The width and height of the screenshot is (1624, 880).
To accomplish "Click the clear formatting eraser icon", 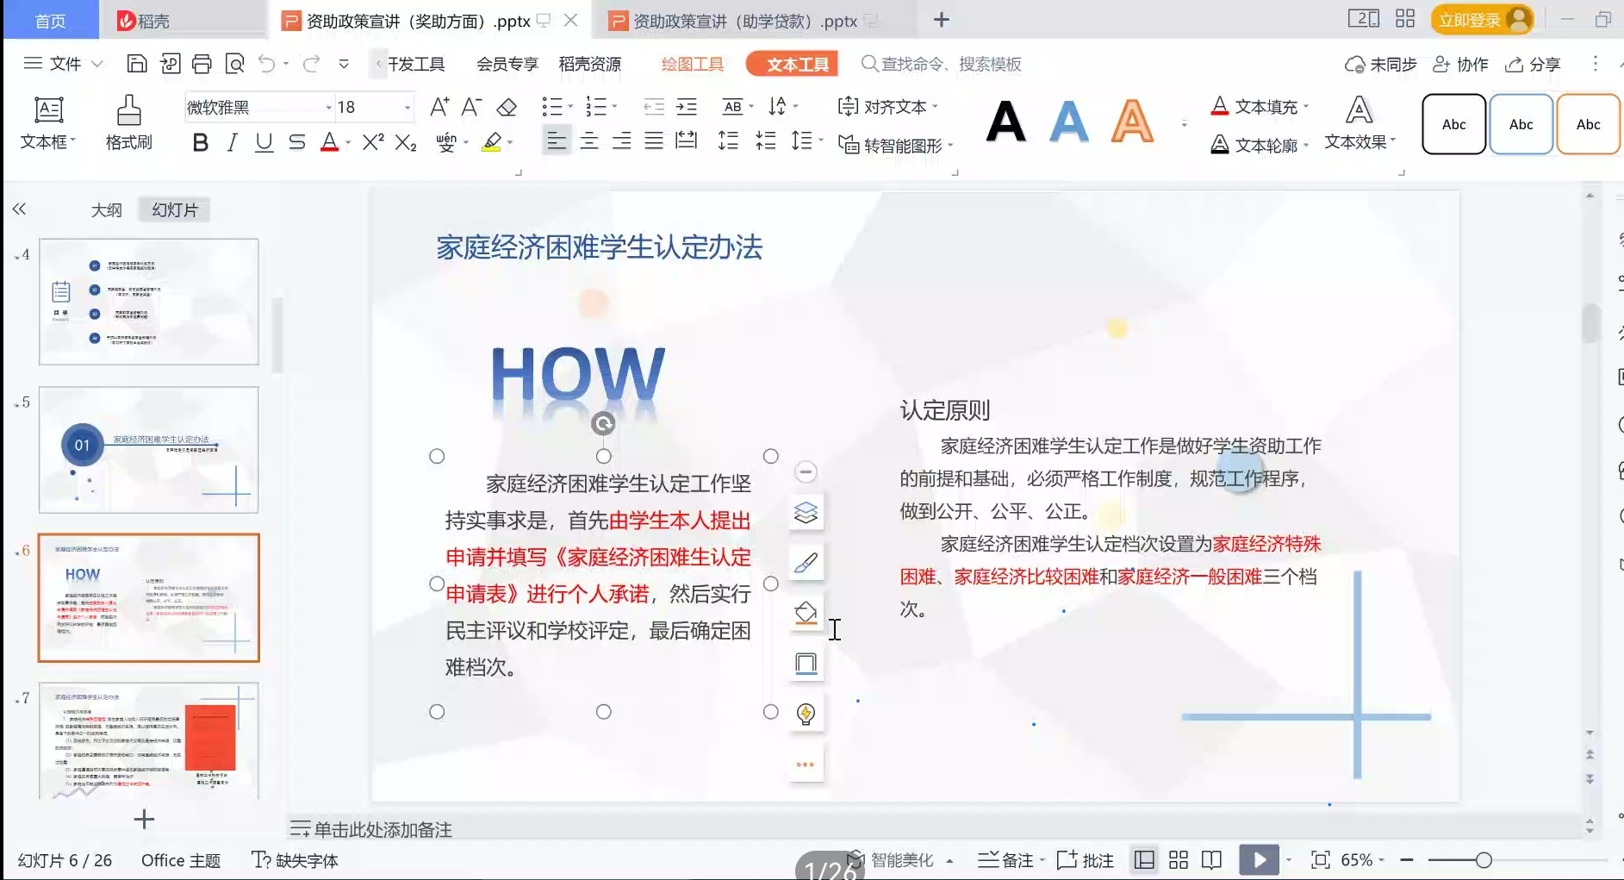I will 507,107.
